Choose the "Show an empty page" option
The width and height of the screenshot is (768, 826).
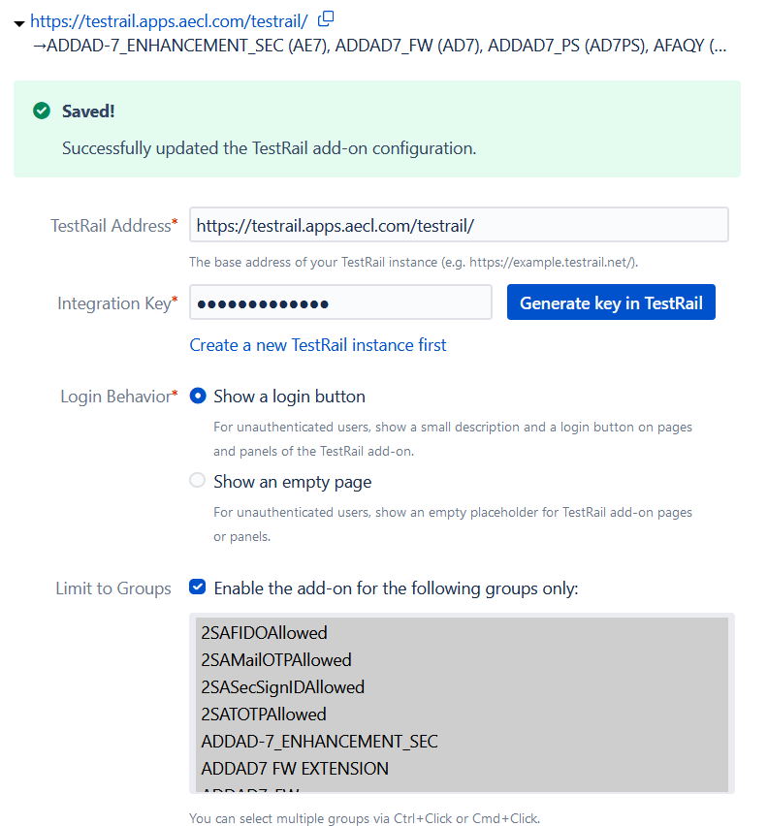point(197,480)
